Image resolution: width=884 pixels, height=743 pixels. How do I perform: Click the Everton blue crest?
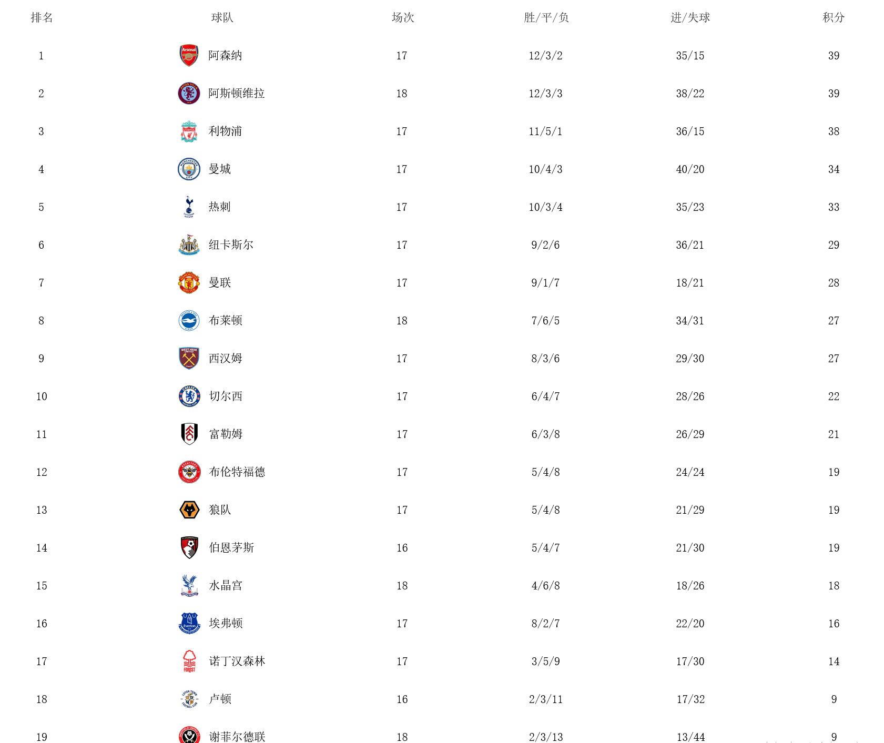[x=189, y=623]
